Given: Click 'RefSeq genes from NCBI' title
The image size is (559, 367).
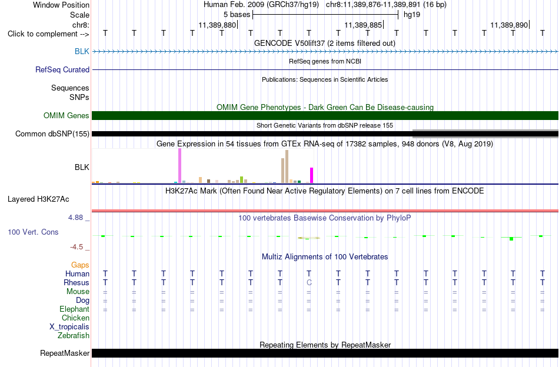Looking at the screenshot, I should (x=325, y=61).
